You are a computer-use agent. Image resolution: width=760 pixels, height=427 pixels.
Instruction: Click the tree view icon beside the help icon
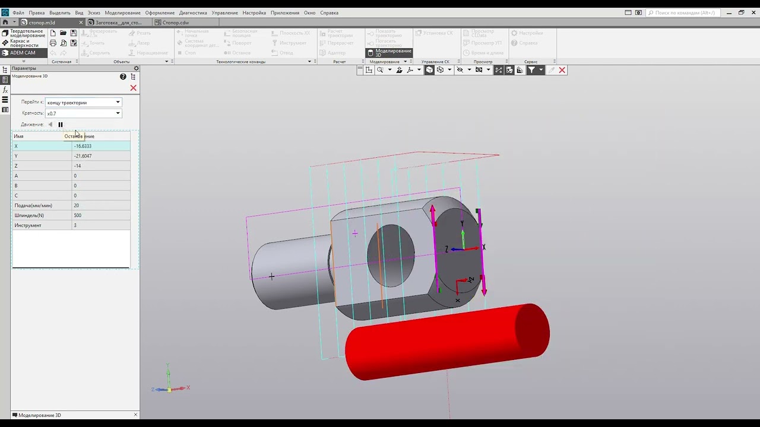133,77
